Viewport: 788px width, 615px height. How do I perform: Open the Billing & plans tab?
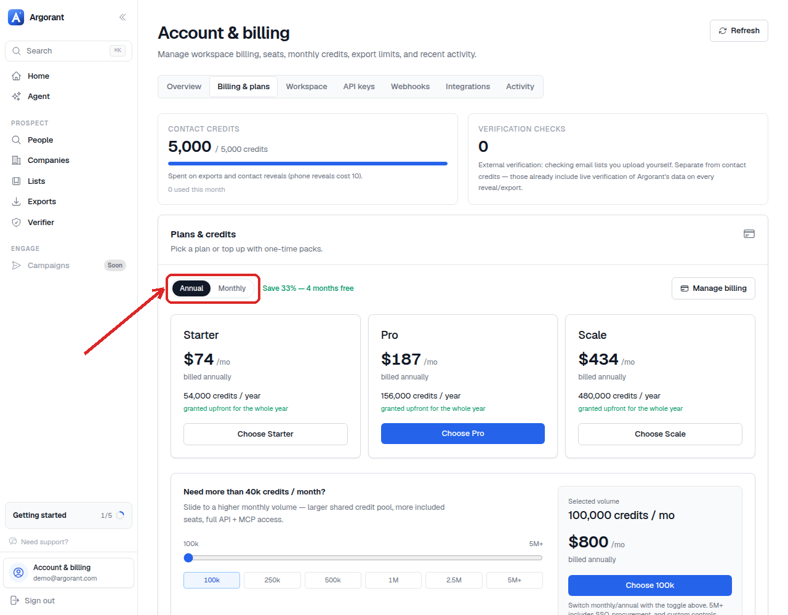click(244, 87)
